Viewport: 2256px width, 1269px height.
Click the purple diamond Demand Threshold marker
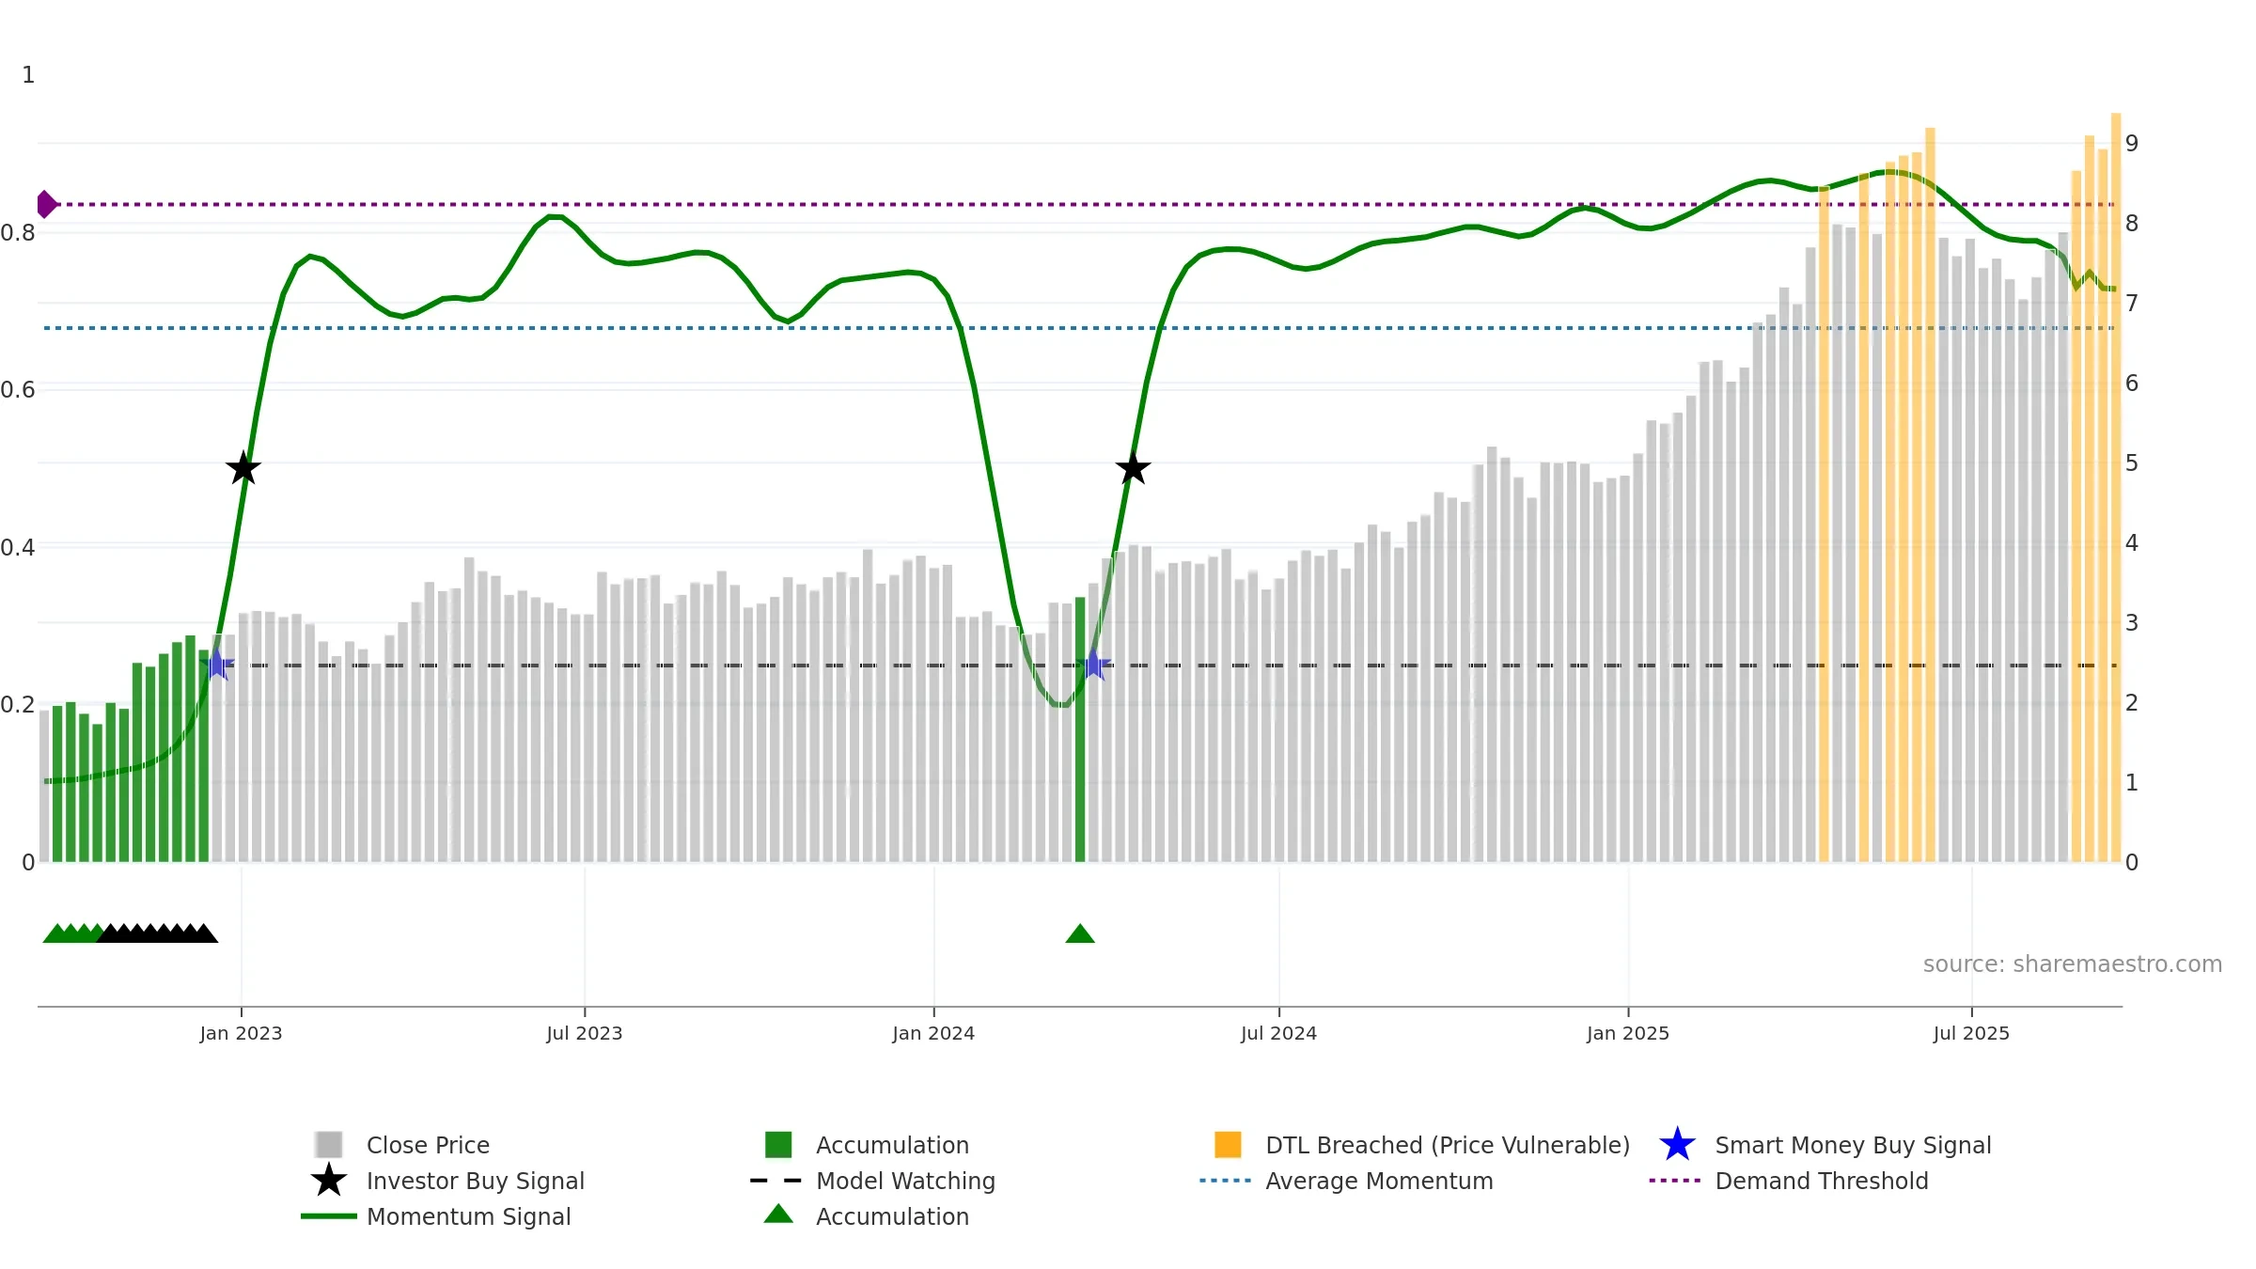(x=46, y=204)
